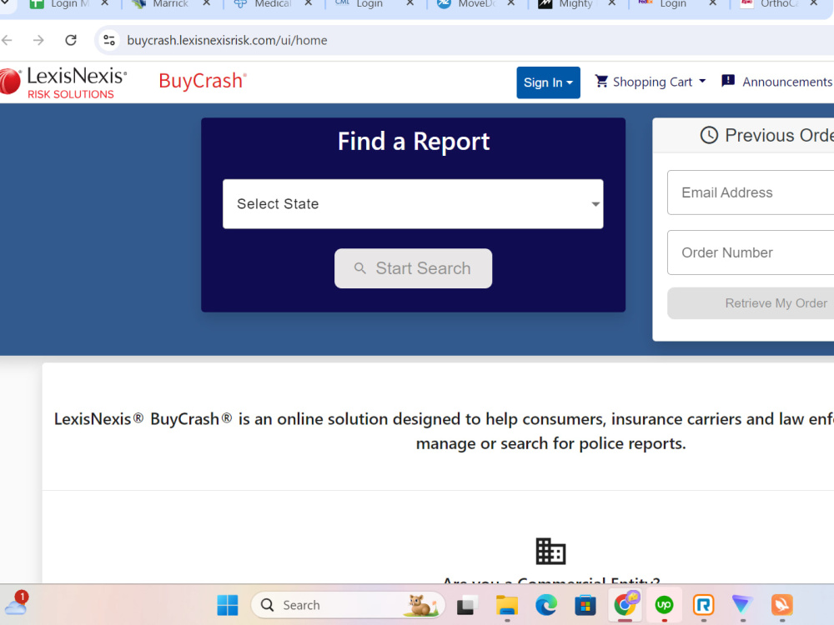Click the magnifier icon in Start Search

tap(360, 268)
